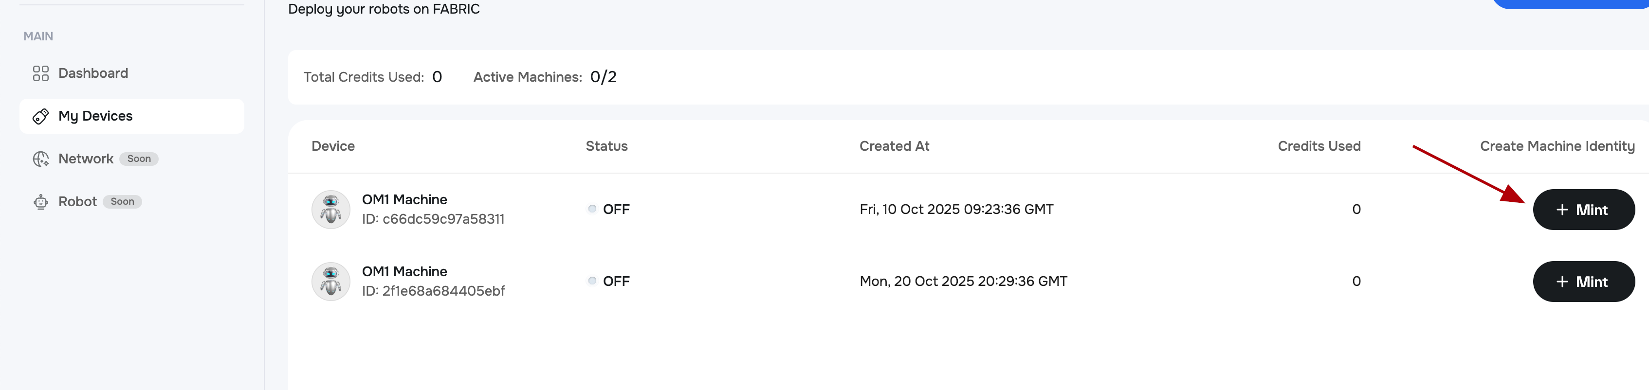Screen dimensions: 1649x390
Task: Open Dashboard from the sidebar
Action: [93, 73]
